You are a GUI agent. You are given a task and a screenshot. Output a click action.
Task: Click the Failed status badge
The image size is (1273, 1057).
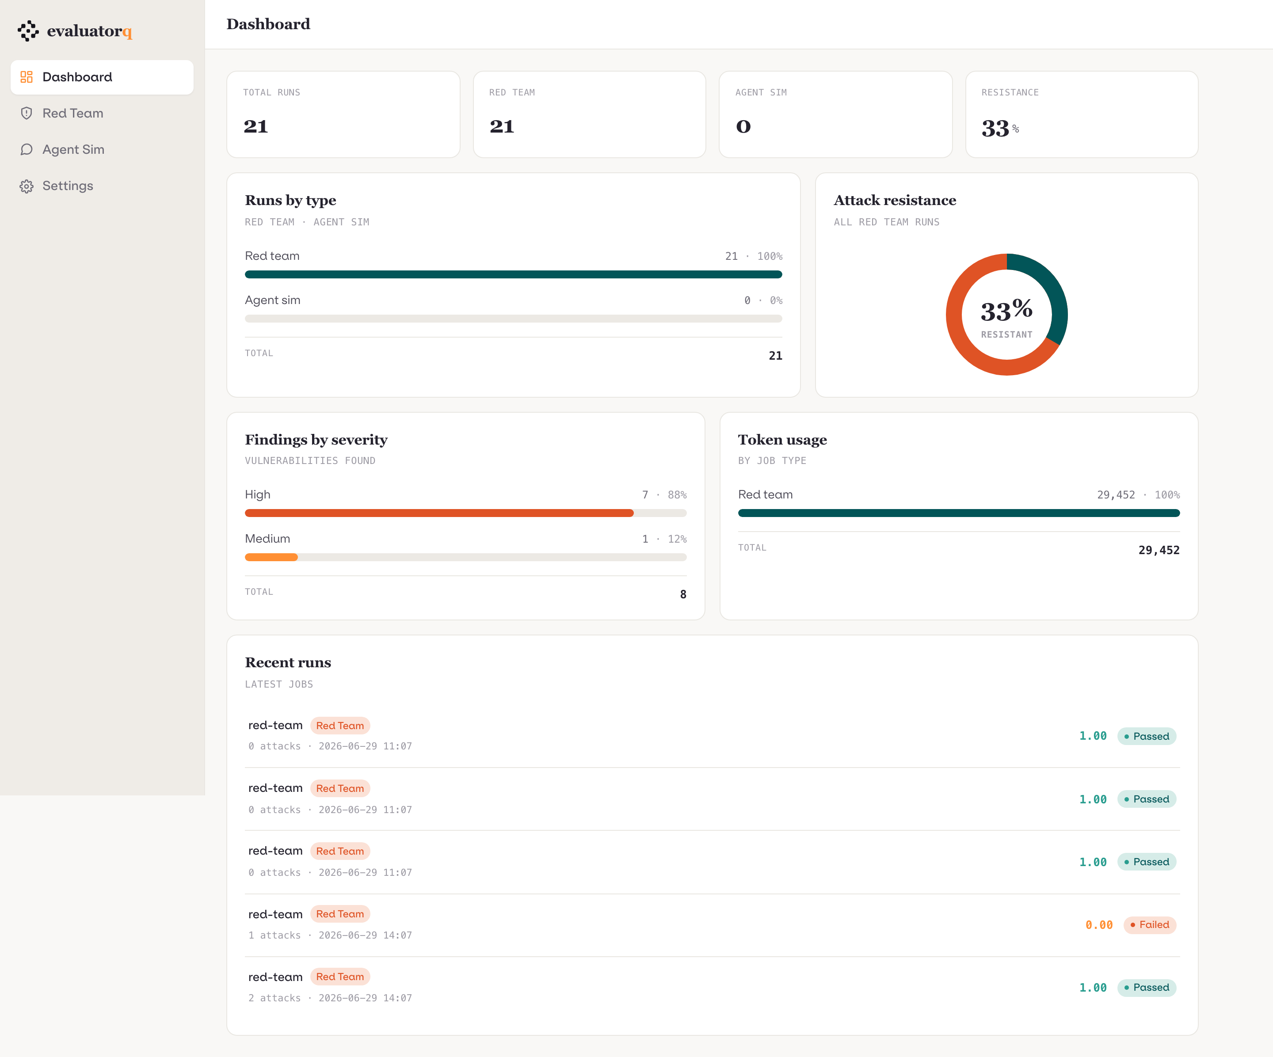(x=1150, y=925)
